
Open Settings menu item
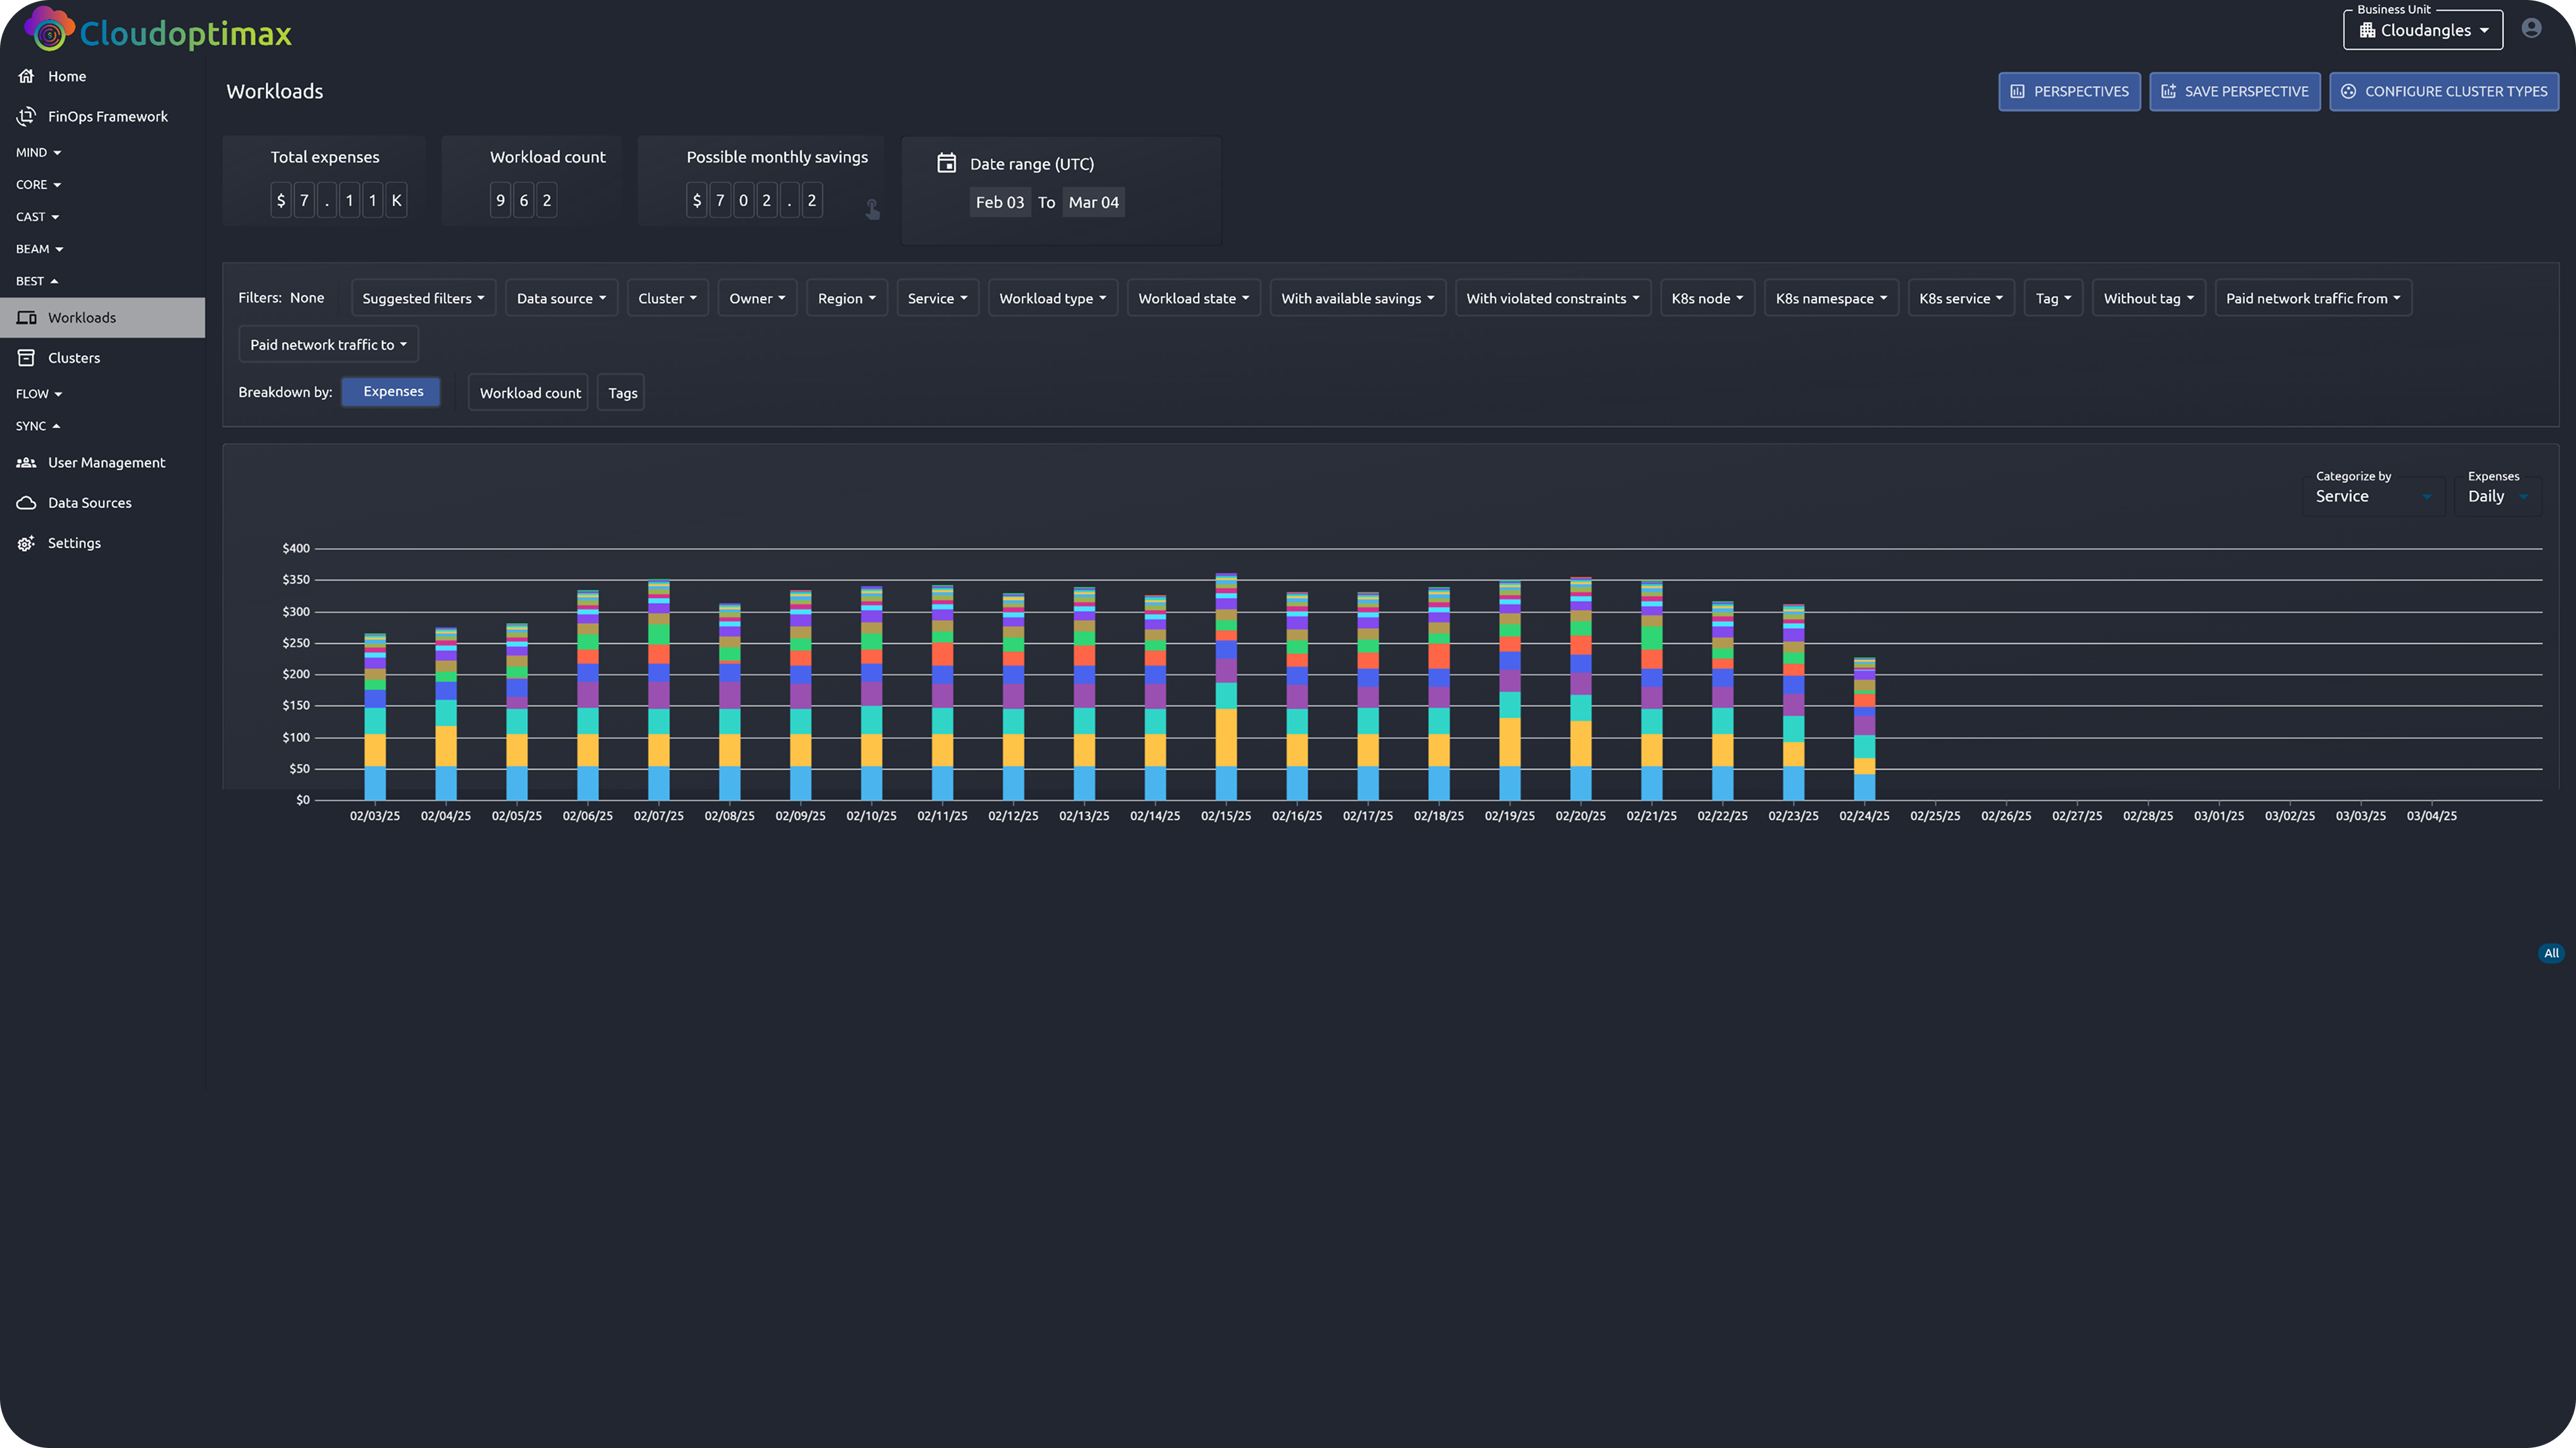coord(102,543)
